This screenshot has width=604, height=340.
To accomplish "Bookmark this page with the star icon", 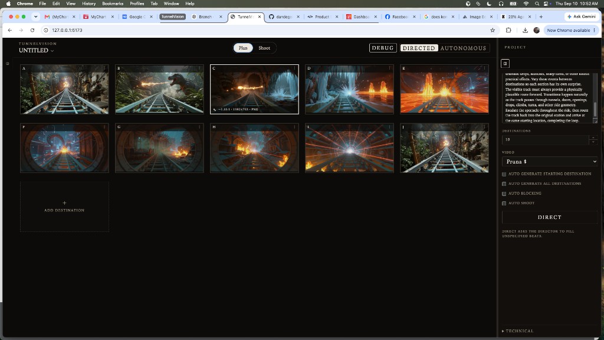I will (493, 30).
